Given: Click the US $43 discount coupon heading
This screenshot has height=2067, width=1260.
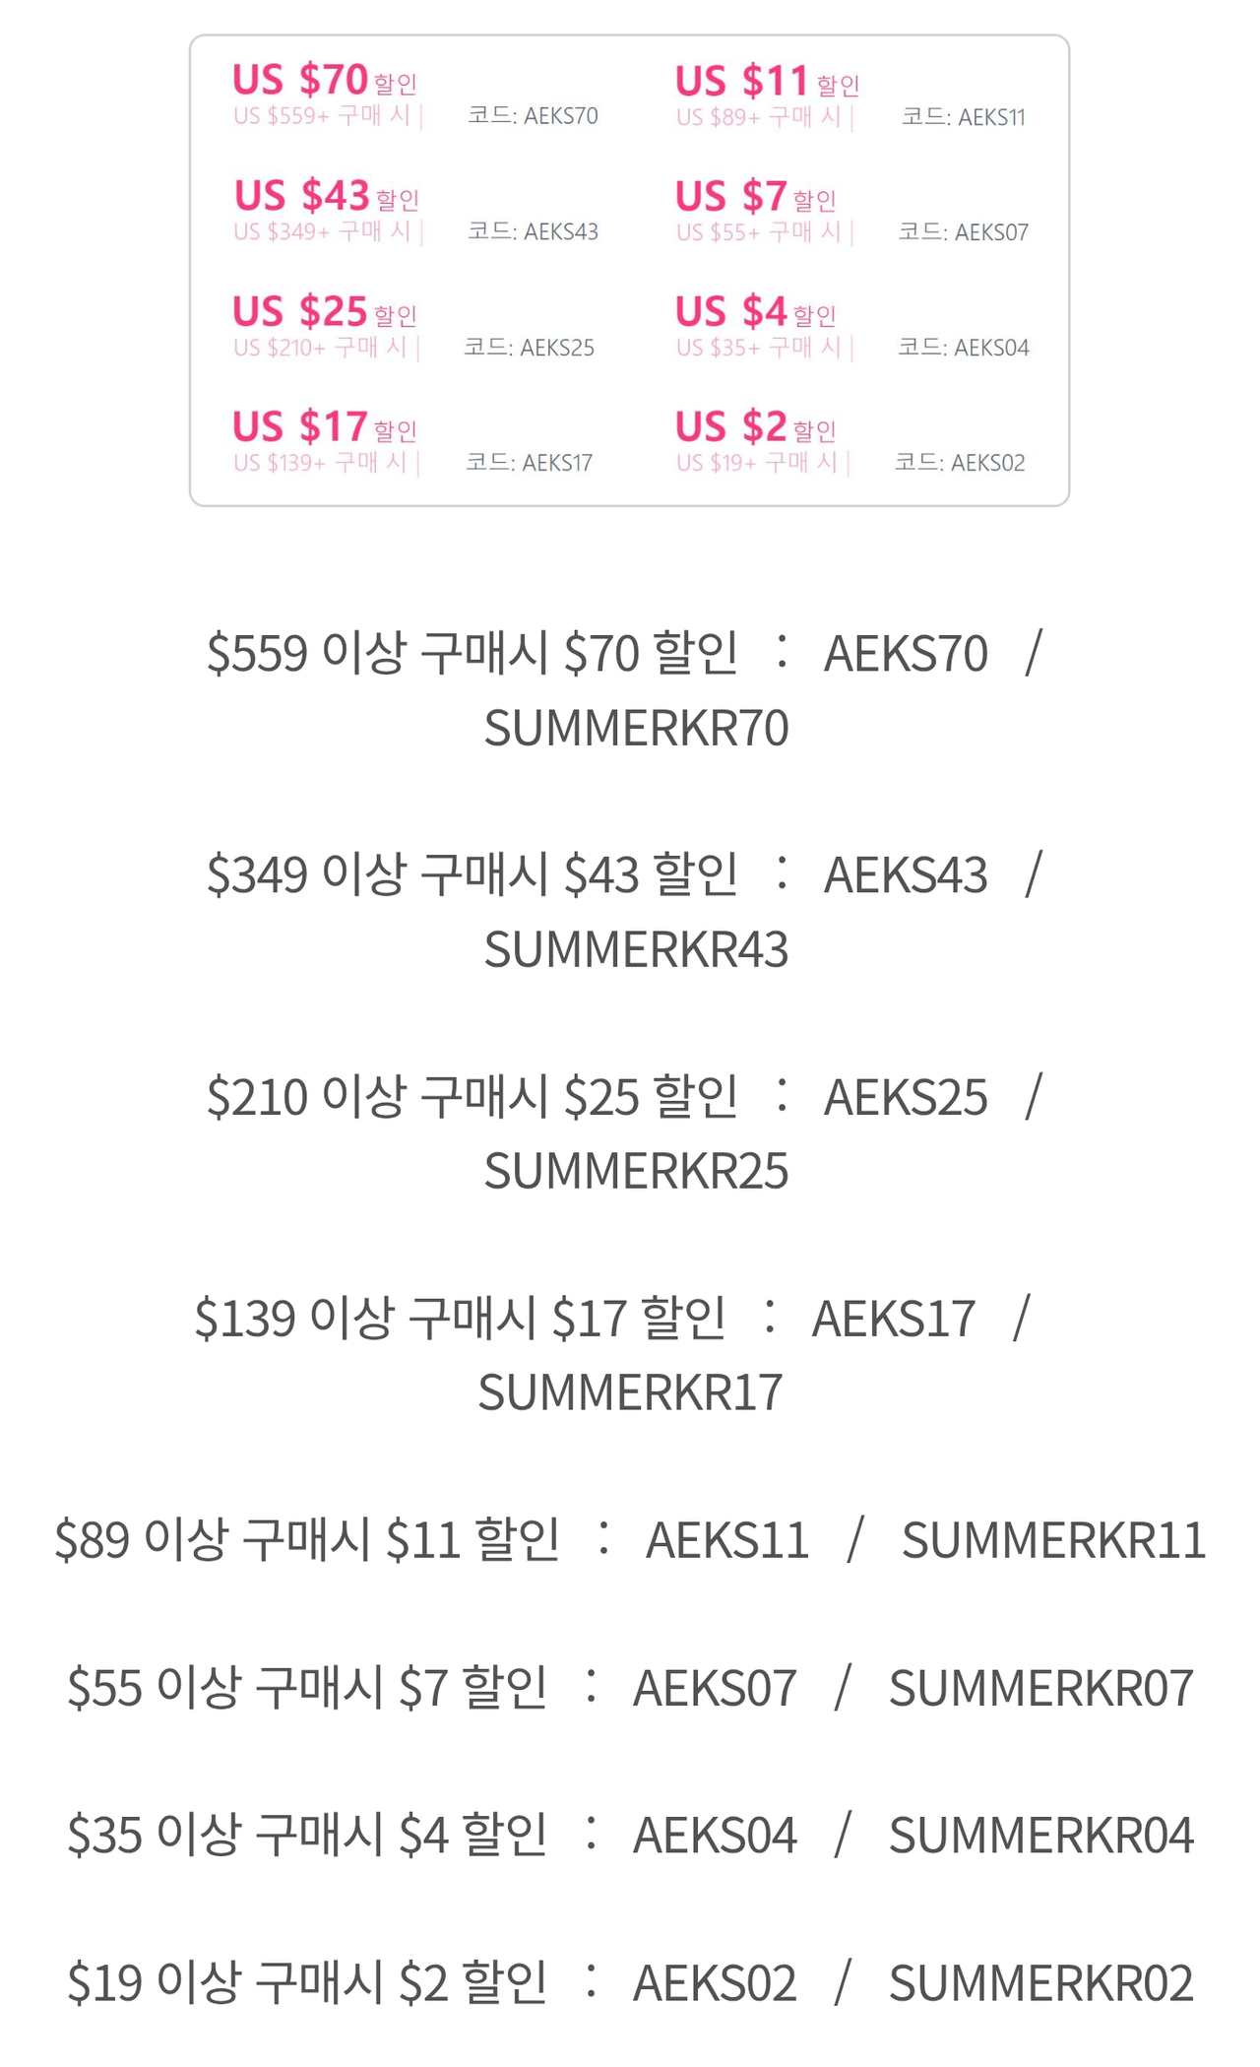Looking at the screenshot, I should pyautogui.click(x=327, y=196).
